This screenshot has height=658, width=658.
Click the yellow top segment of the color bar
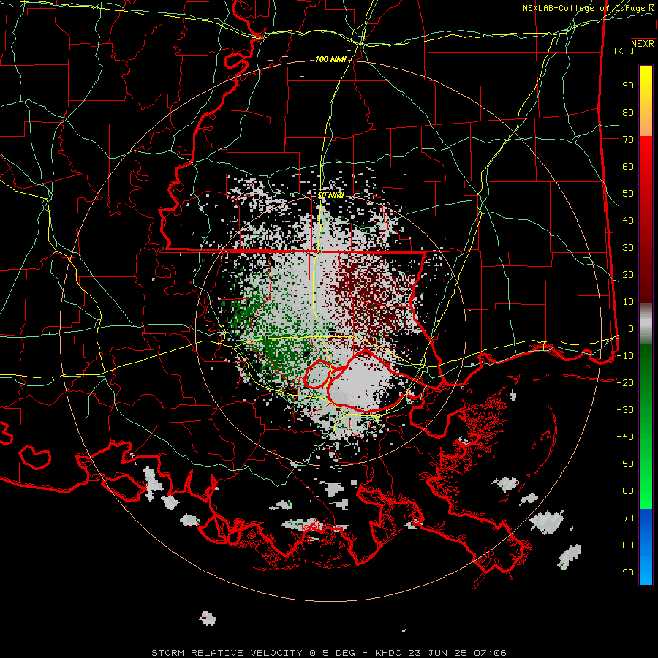click(x=646, y=101)
